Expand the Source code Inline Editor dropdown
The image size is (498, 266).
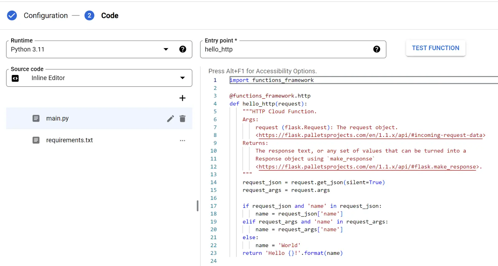tap(99, 78)
